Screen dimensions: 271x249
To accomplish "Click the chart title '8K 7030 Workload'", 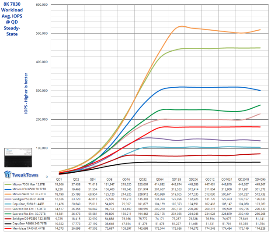I will (12, 7).
